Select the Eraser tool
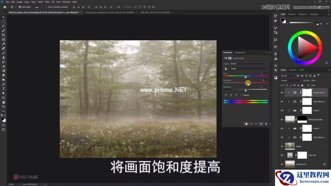Viewport: 331px width, 186px height. click(3, 66)
